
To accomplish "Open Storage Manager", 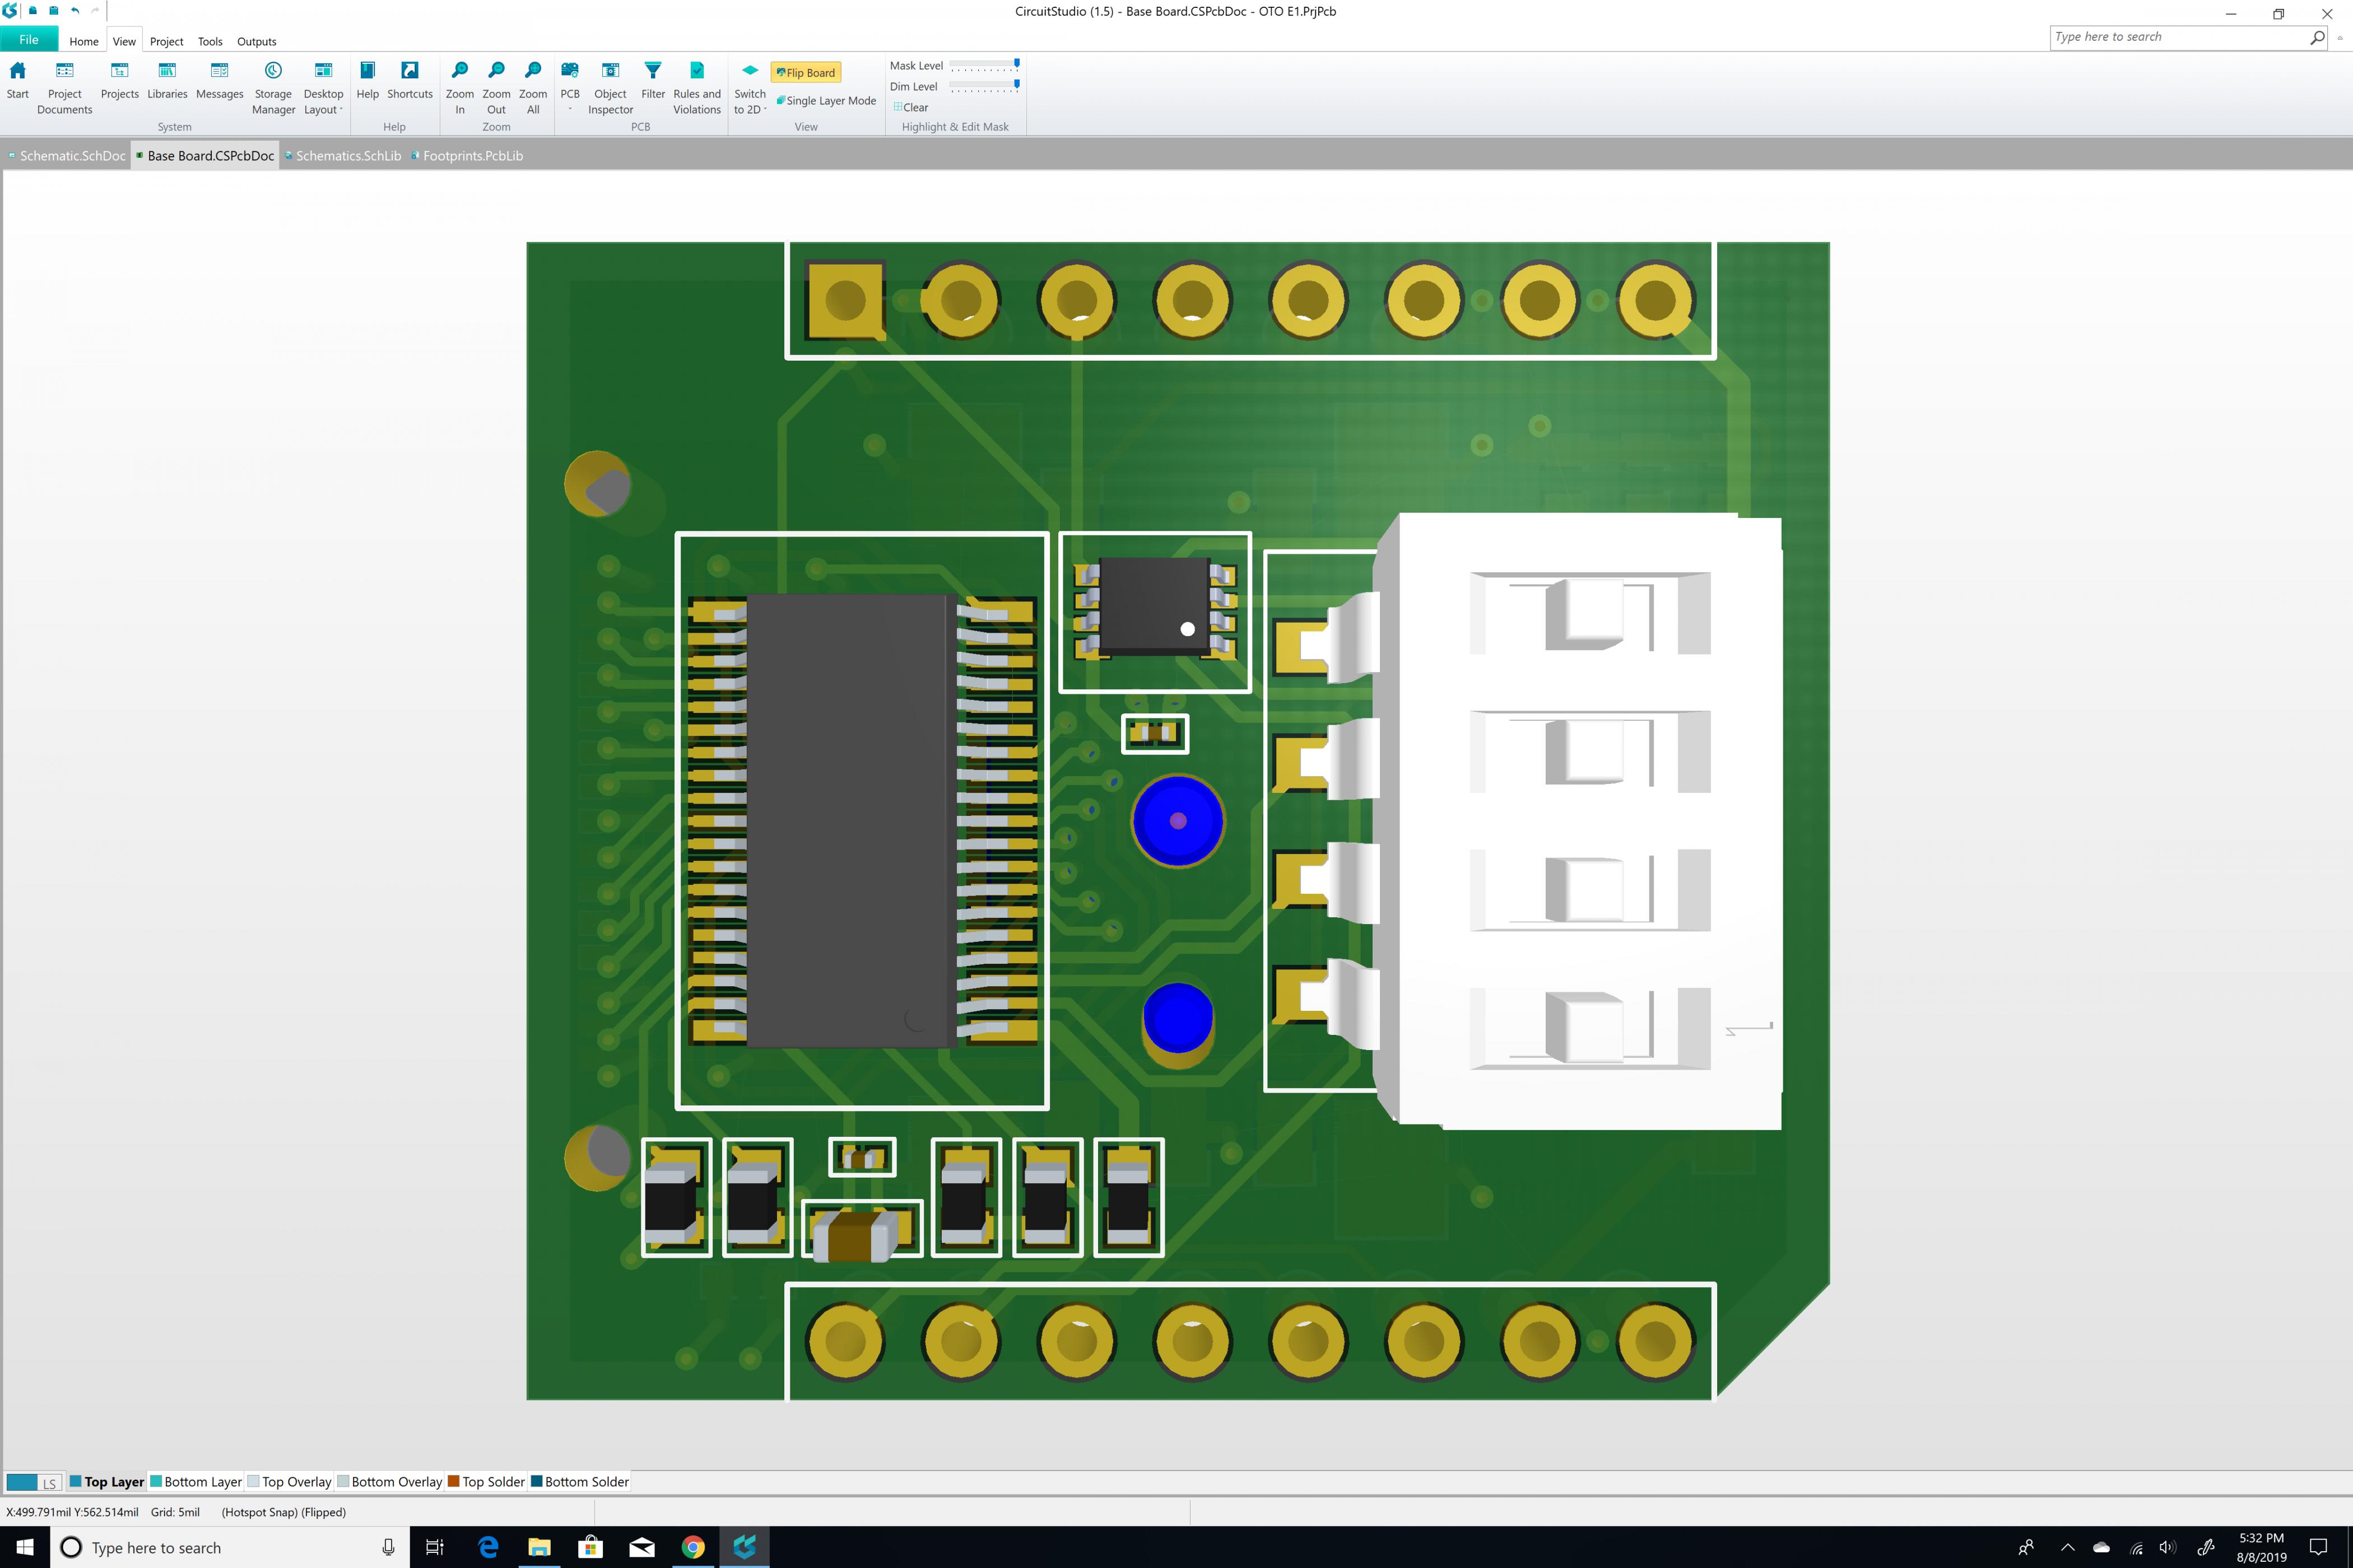I will tap(273, 88).
